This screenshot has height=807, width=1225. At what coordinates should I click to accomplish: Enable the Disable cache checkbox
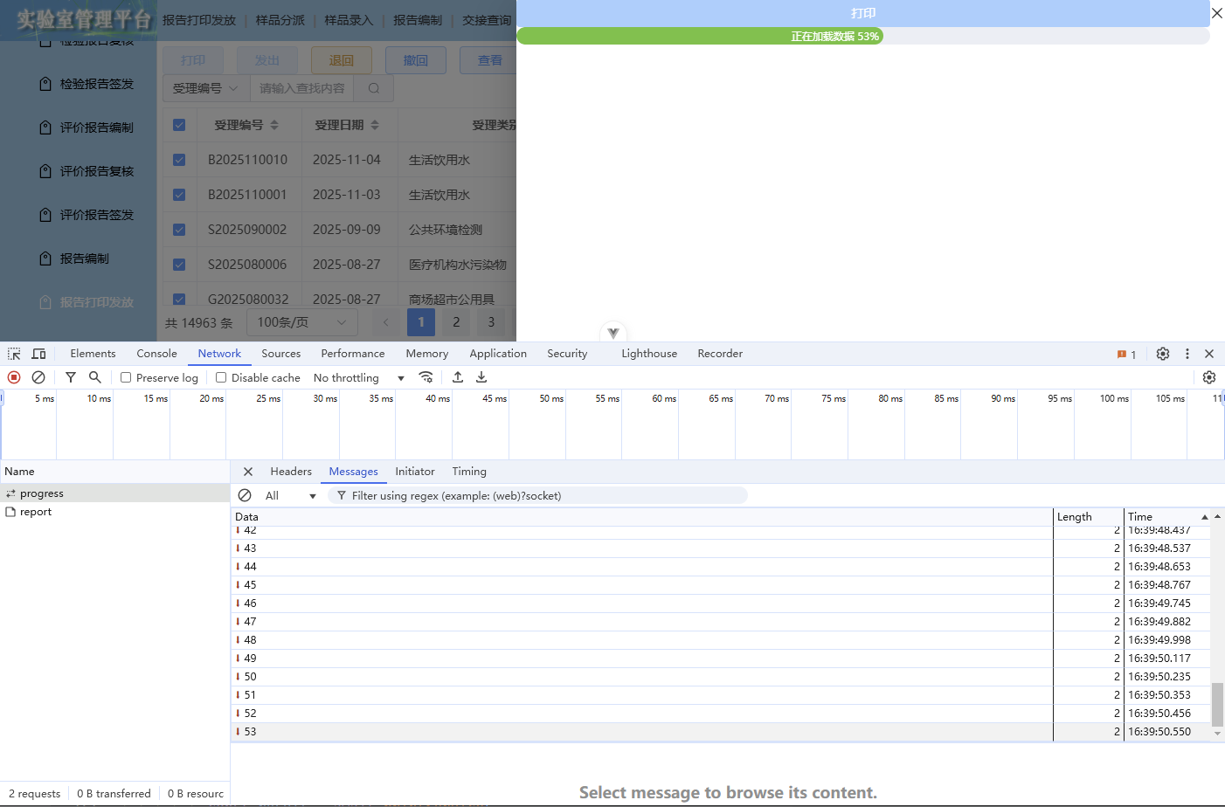coord(220,376)
